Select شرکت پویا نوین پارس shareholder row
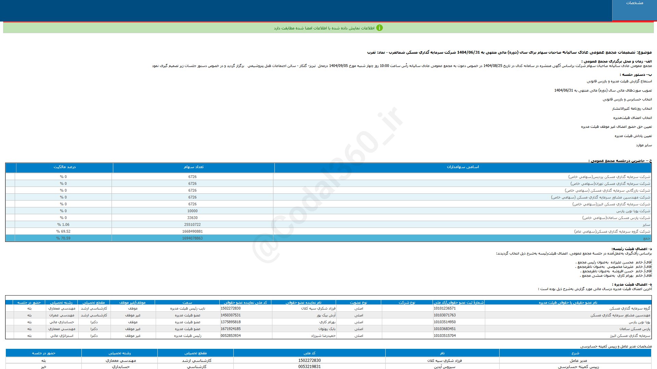The height and width of the screenshot is (369, 657). [x=633, y=211]
